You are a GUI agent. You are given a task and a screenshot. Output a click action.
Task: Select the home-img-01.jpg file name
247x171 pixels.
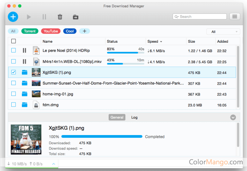point(58,94)
